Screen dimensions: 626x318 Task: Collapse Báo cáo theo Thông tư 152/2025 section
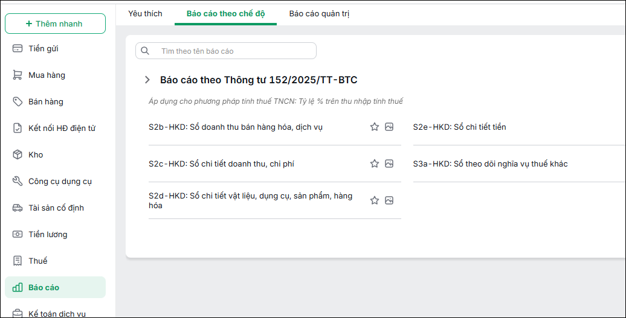(x=147, y=80)
